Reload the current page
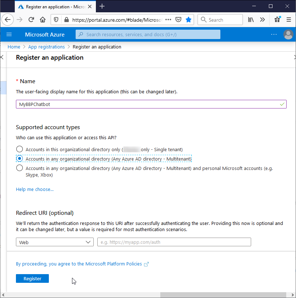This screenshot has height=298, width=296. coord(31,20)
